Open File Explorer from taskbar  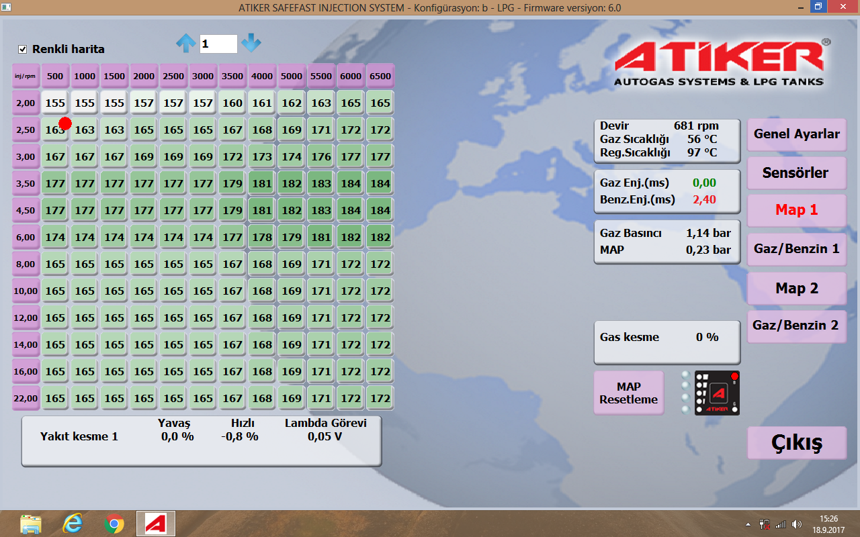click(31, 524)
